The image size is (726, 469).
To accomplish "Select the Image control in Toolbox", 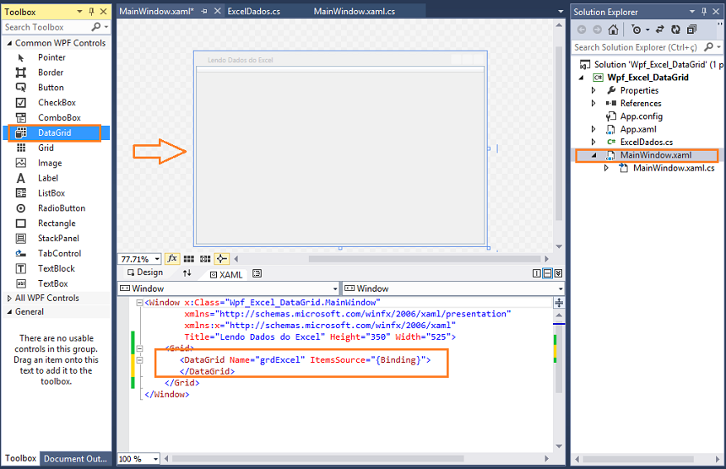I will point(57,163).
